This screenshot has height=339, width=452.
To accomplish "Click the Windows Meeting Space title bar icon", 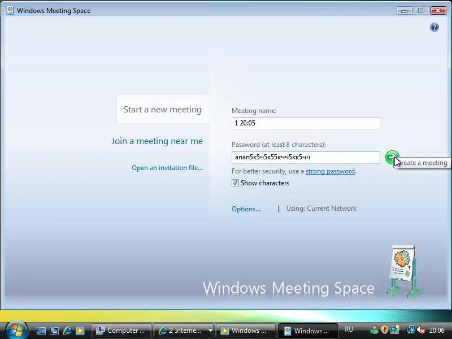I will pyautogui.click(x=10, y=10).
